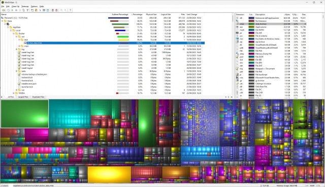Click the user profile icon under Users
Image resolution: width=325 pixels, height=187 pixels.
pyautogui.click(x=8, y=24)
